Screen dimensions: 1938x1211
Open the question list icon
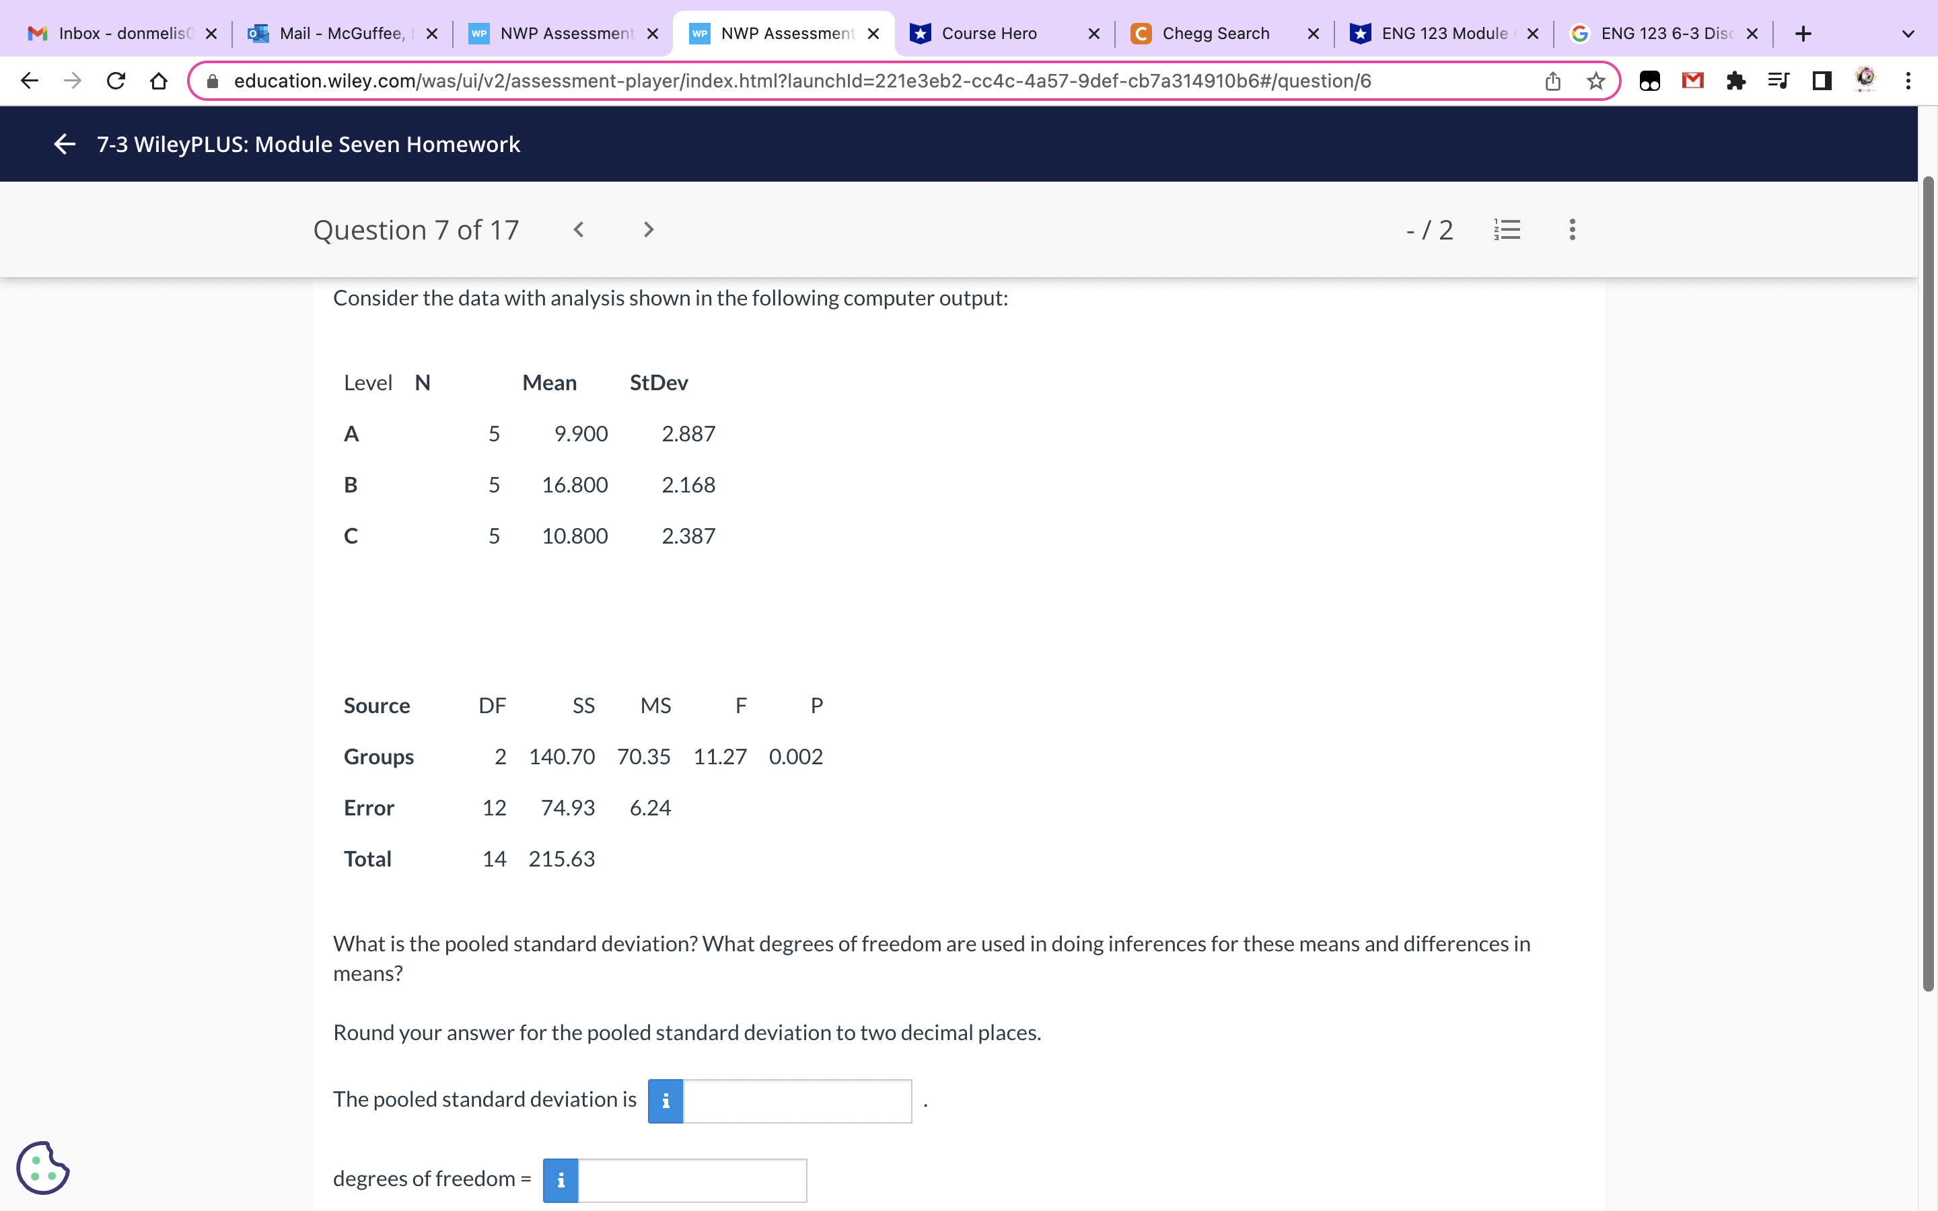coord(1507,230)
